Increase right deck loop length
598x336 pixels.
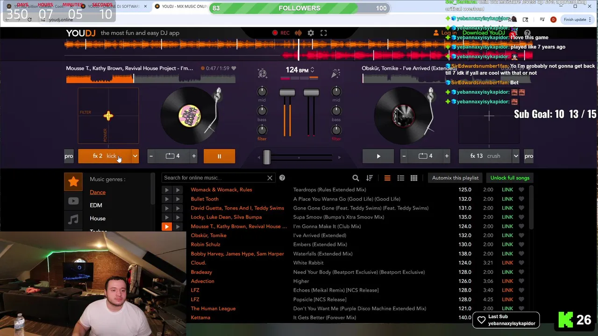pyautogui.click(x=447, y=156)
